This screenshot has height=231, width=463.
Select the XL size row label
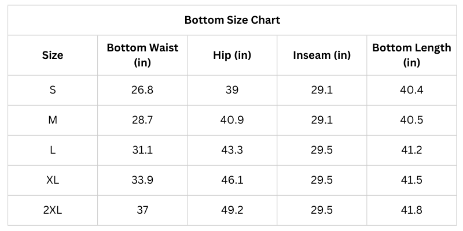pos(53,180)
